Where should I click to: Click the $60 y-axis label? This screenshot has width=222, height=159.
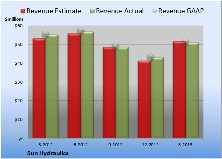pos(18,26)
